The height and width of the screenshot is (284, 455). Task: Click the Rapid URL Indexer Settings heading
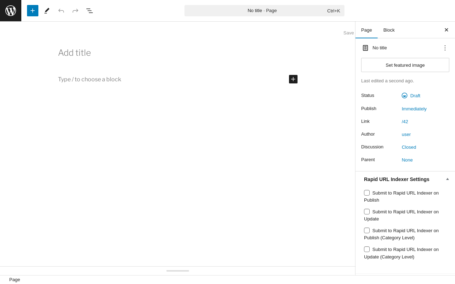pyautogui.click(x=397, y=179)
